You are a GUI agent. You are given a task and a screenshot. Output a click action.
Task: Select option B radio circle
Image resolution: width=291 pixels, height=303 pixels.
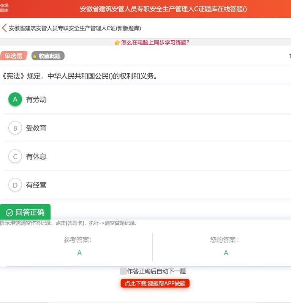(x=15, y=128)
